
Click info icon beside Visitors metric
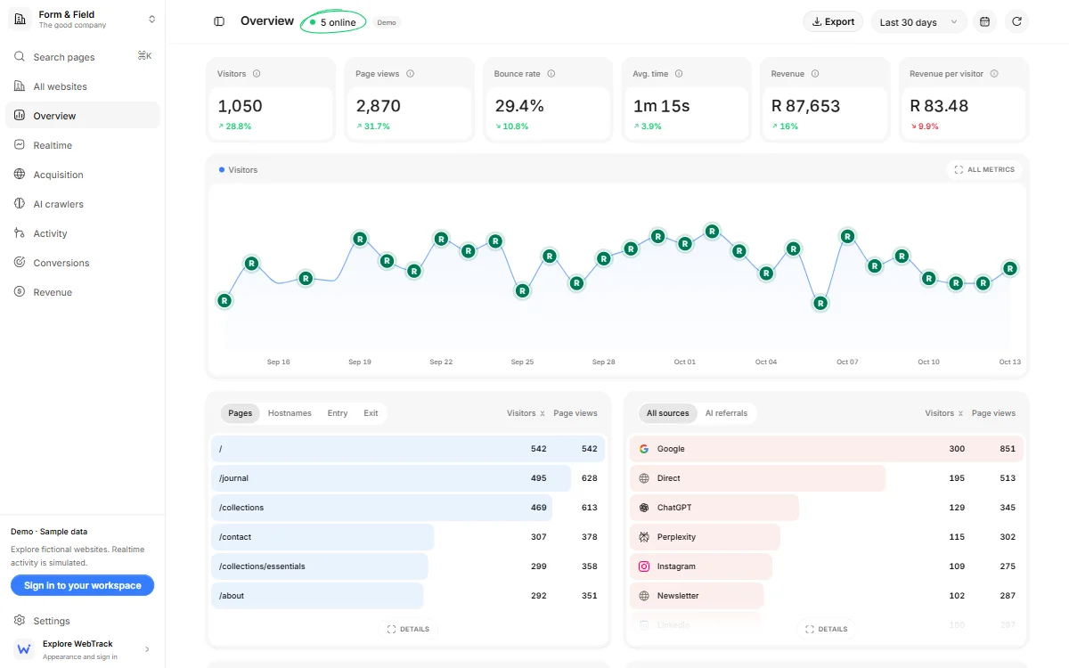coord(257,74)
